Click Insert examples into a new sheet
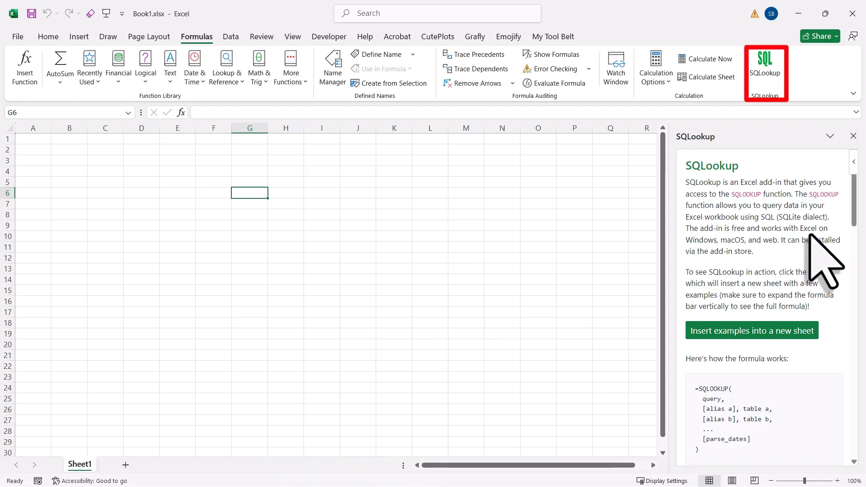Screen dimensions: 866x487 tap(752, 330)
